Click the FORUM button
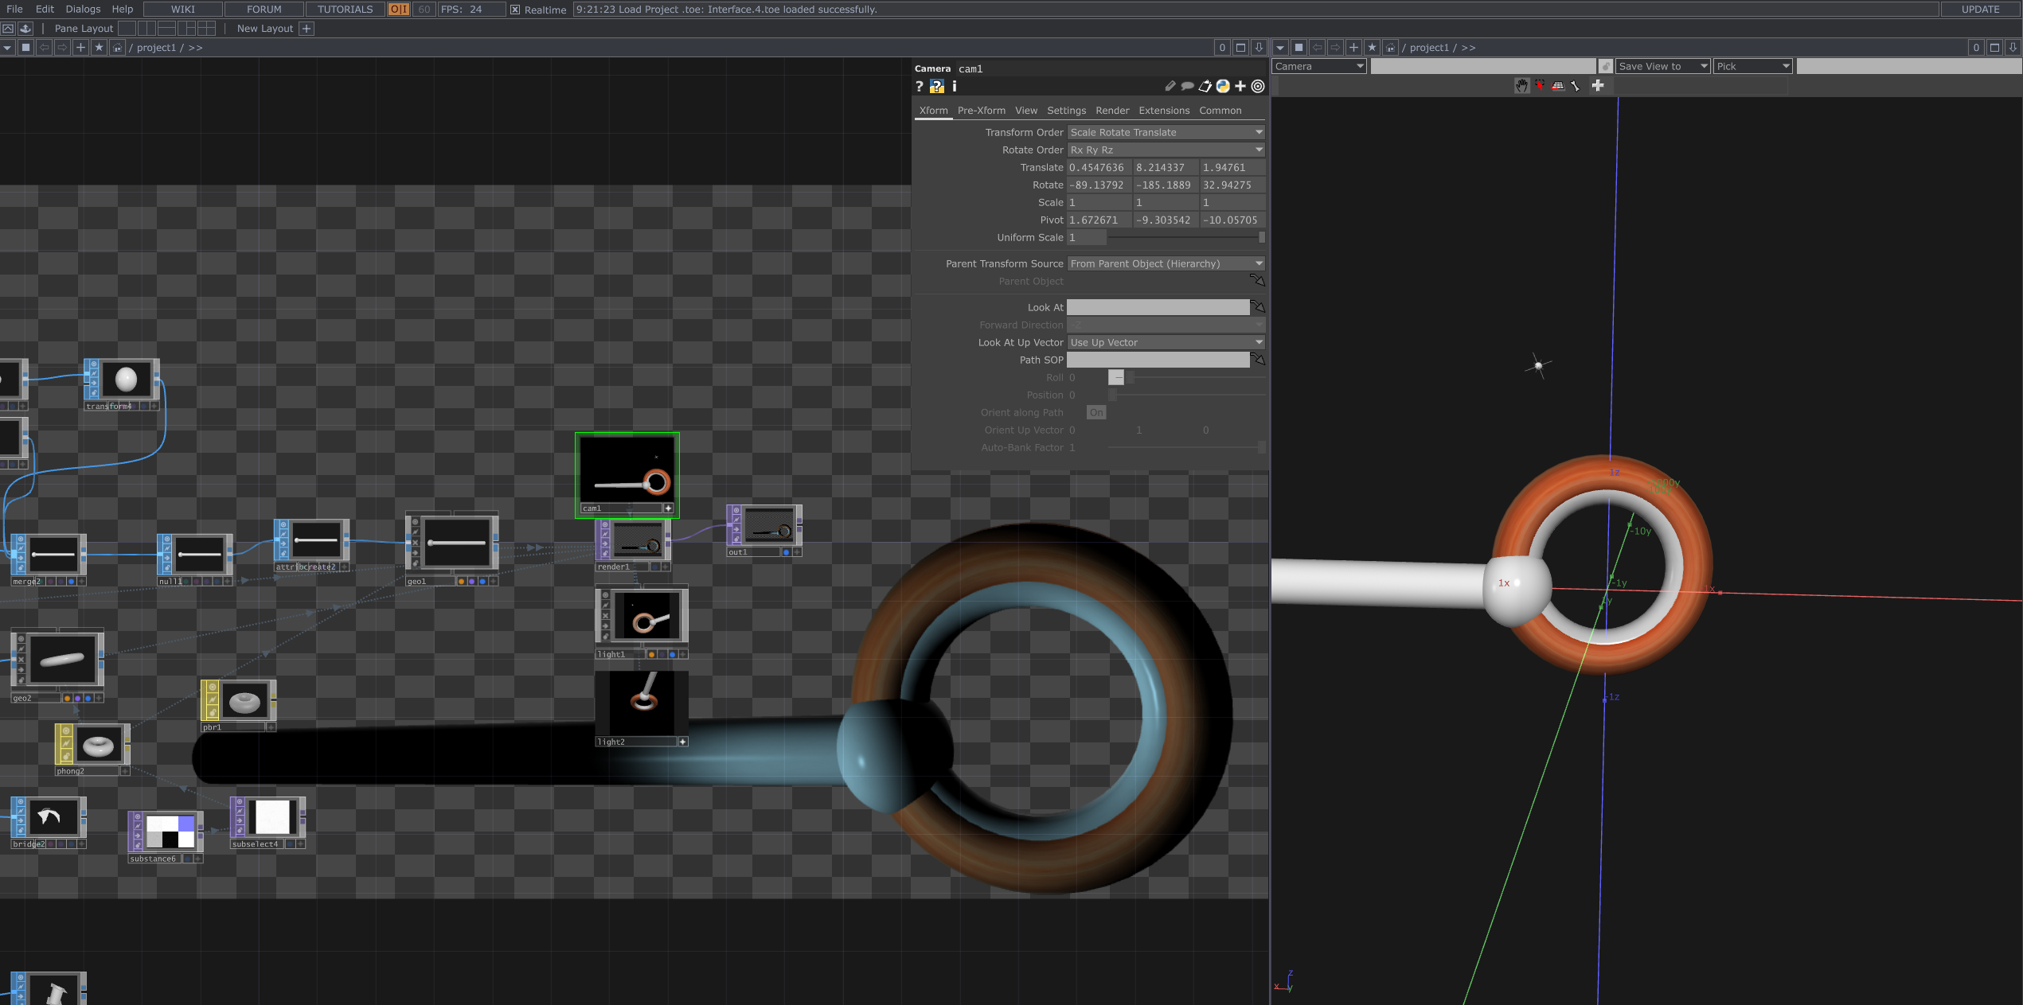This screenshot has height=1005, width=2023. click(264, 10)
